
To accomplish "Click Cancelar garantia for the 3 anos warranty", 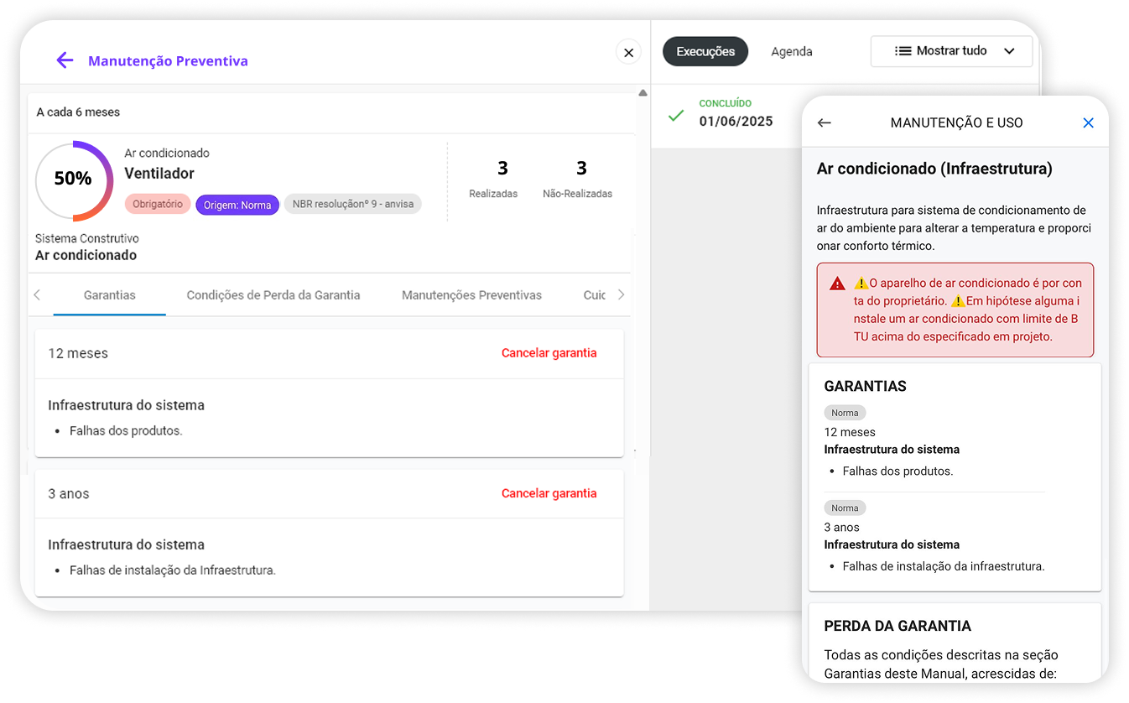I will click(x=549, y=493).
